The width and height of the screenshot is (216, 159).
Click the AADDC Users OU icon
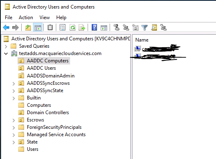(x=21, y=68)
